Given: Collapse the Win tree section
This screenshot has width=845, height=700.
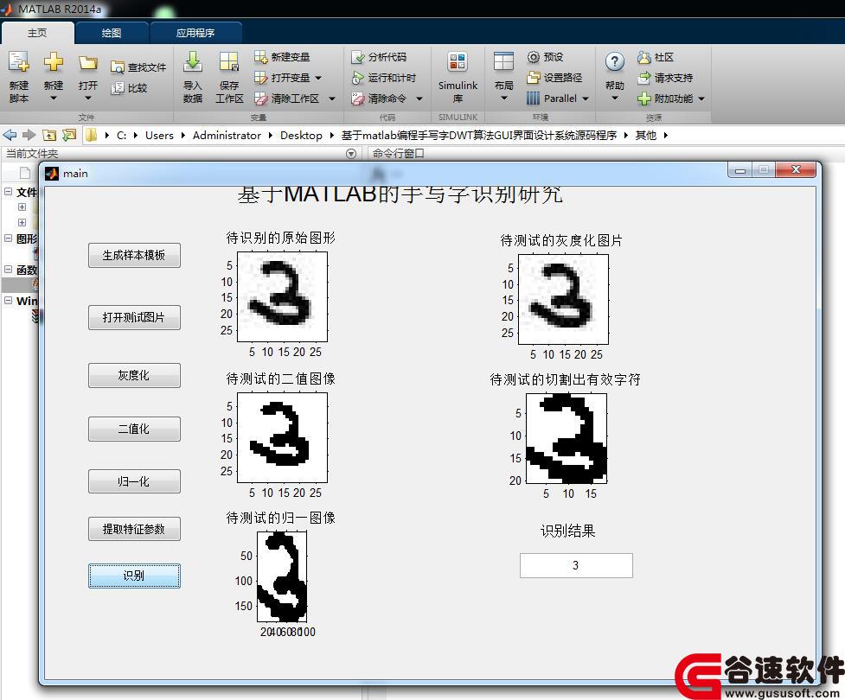Looking at the screenshot, I should pos(8,300).
